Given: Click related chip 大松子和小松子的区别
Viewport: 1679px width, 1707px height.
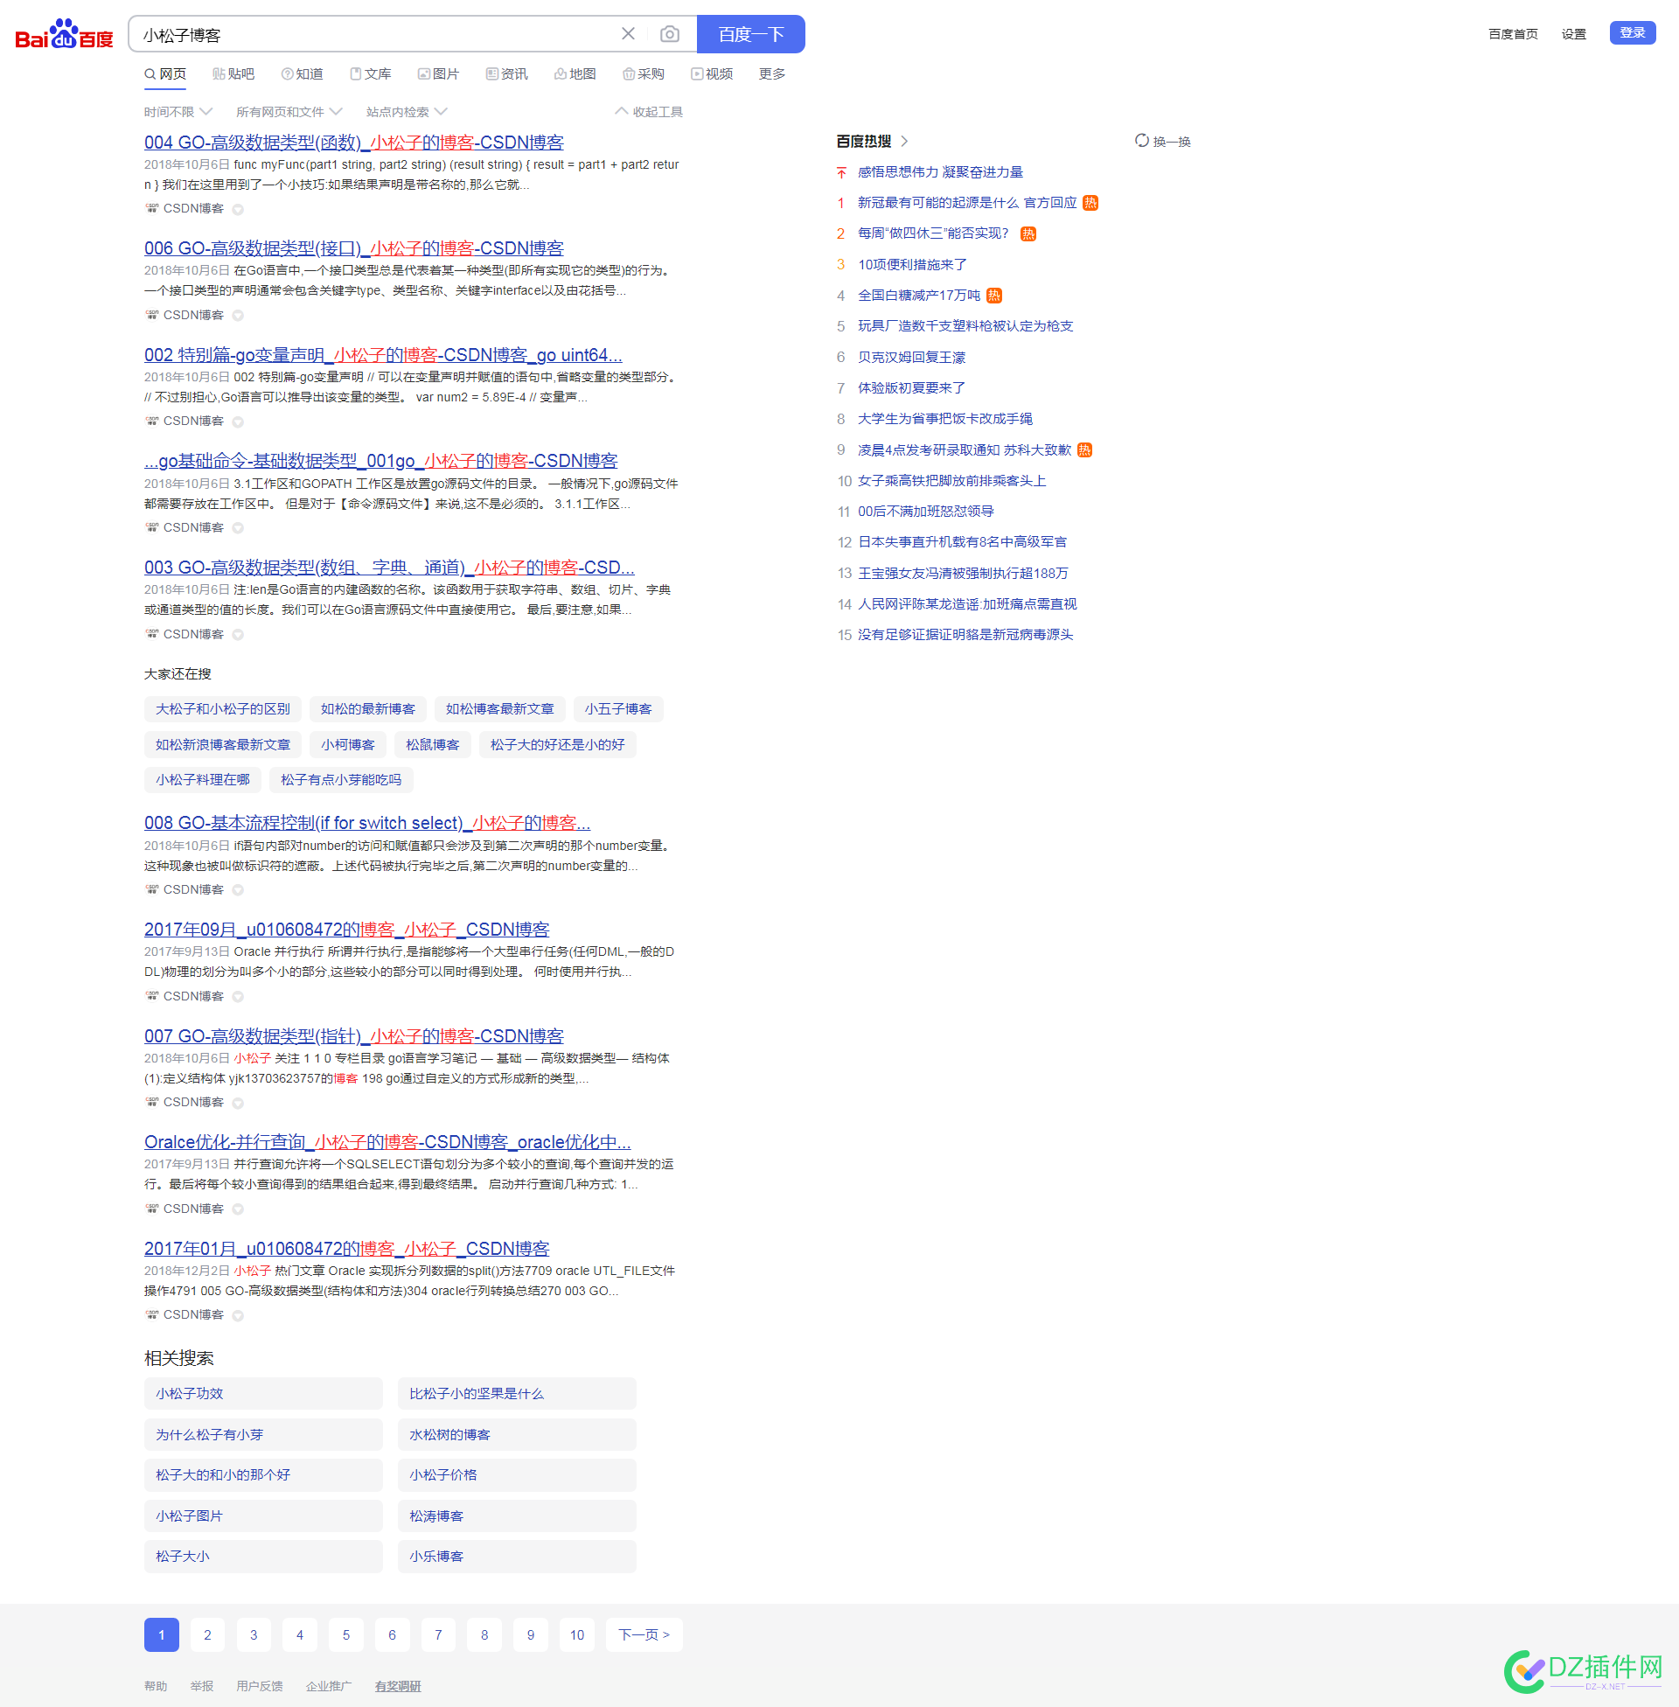Looking at the screenshot, I should pyautogui.click(x=223, y=709).
